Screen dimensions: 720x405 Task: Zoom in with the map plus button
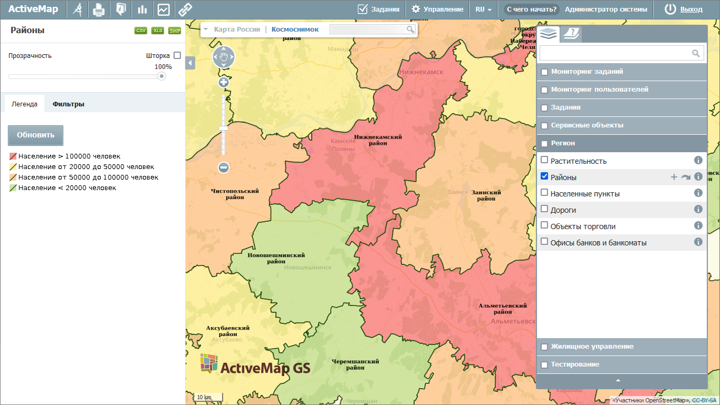point(223,83)
